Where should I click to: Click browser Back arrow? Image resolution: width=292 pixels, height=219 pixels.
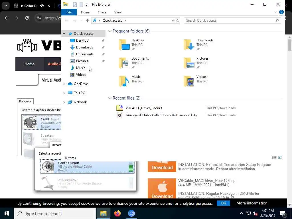pyautogui.click(x=6, y=18)
